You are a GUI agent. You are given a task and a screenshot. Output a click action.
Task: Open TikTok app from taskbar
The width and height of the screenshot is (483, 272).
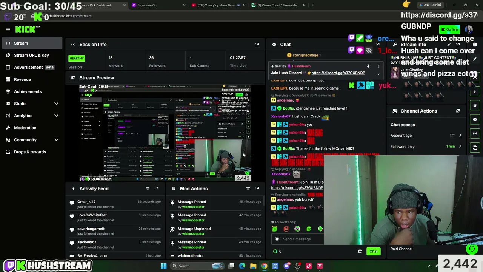coord(309,266)
